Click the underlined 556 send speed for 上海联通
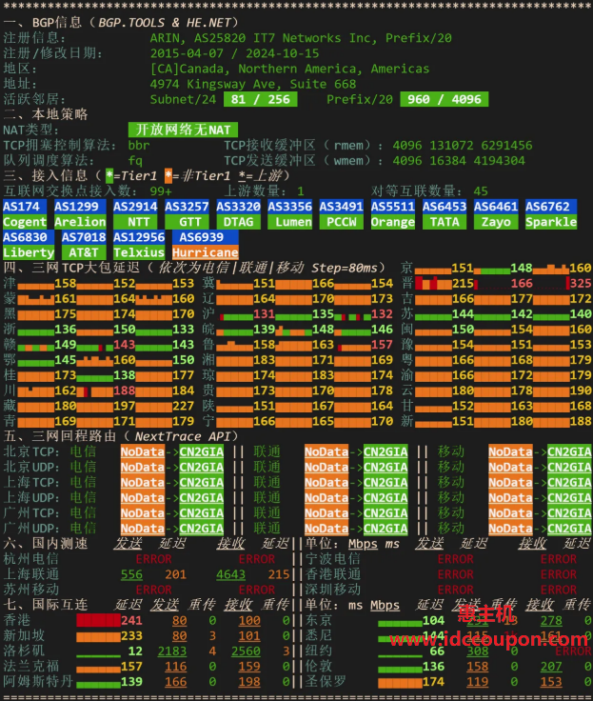Image resolution: width=593 pixels, height=701 pixels. [x=131, y=574]
